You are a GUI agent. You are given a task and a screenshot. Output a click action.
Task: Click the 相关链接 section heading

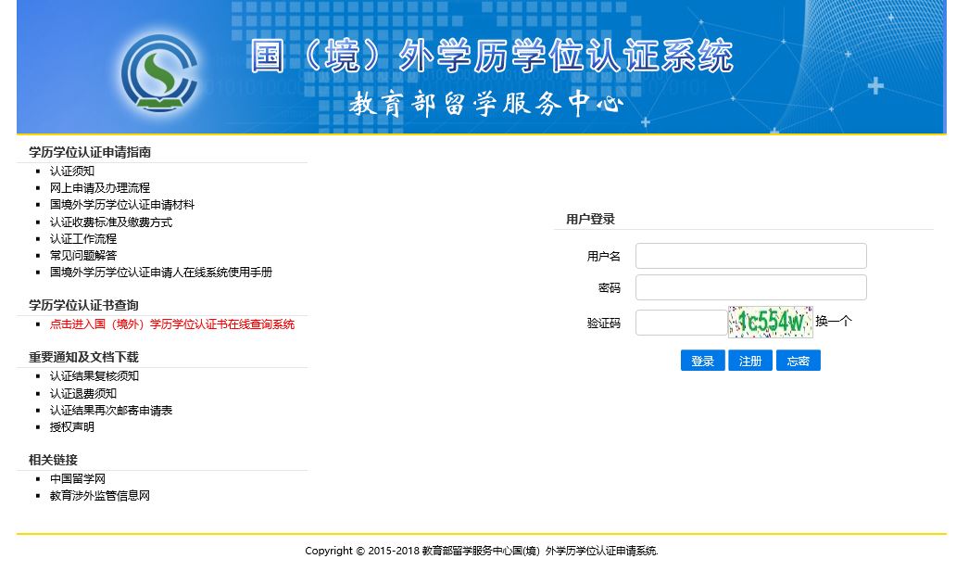coord(53,460)
